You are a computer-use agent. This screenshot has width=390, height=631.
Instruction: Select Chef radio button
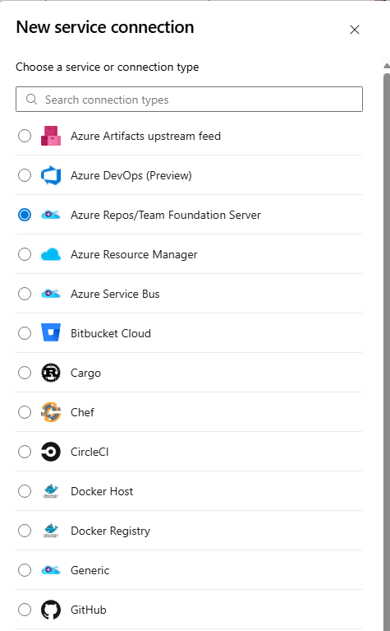coord(25,412)
